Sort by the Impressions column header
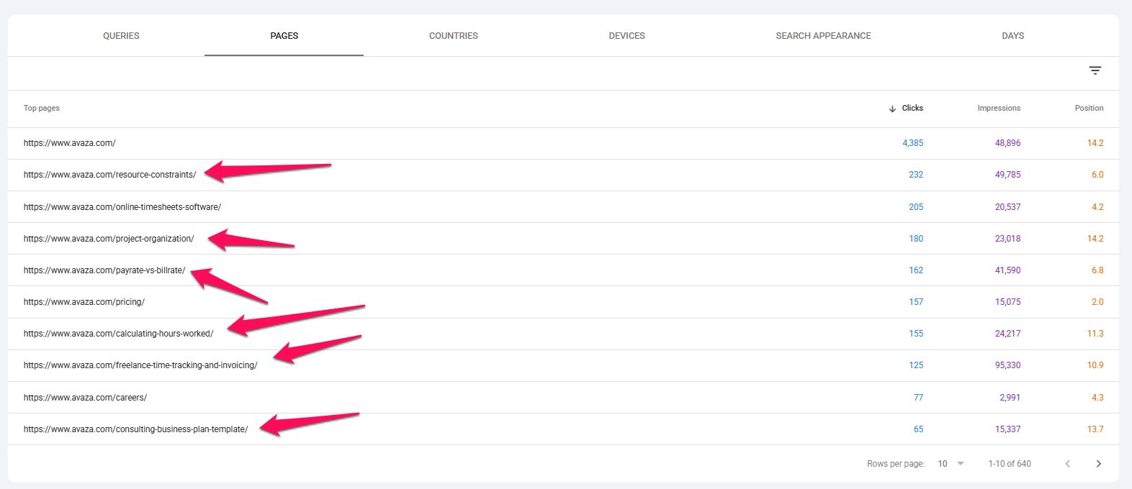The image size is (1132, 489). click(999, 108)
